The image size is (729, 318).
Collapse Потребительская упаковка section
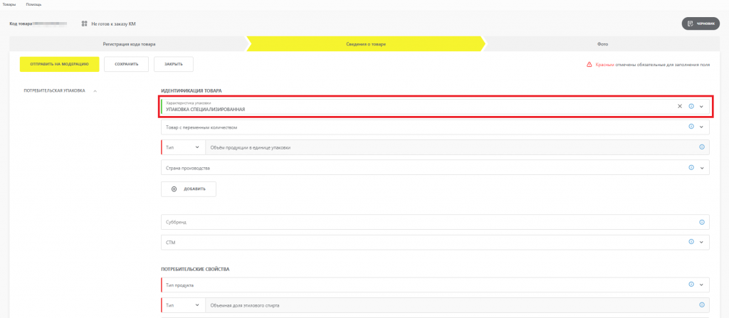click(x=95, y=91)
